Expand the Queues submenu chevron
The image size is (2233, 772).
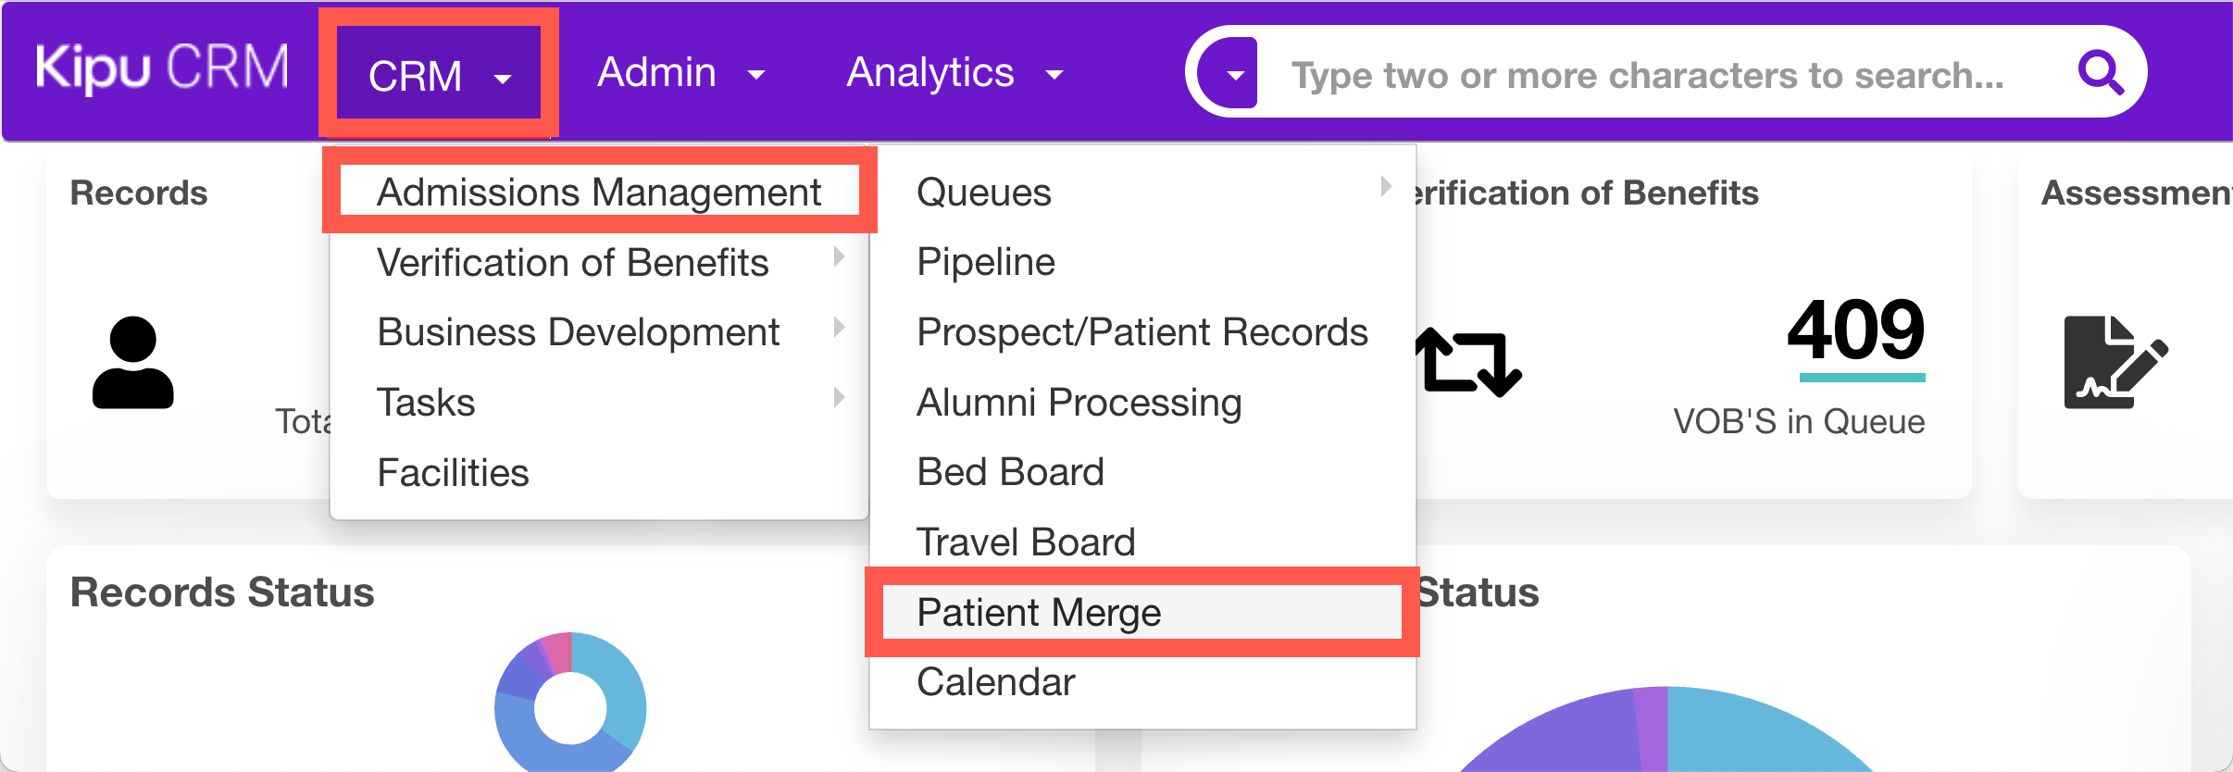[x=1384, y=185]
